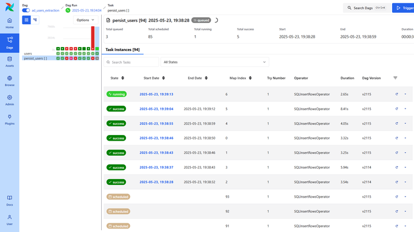414x232 pixels.
Task: Switch to graph view icon
Action: click(x=35, y=20)
